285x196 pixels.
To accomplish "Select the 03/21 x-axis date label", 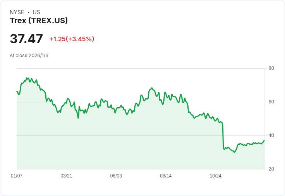I will pos(66,176).
